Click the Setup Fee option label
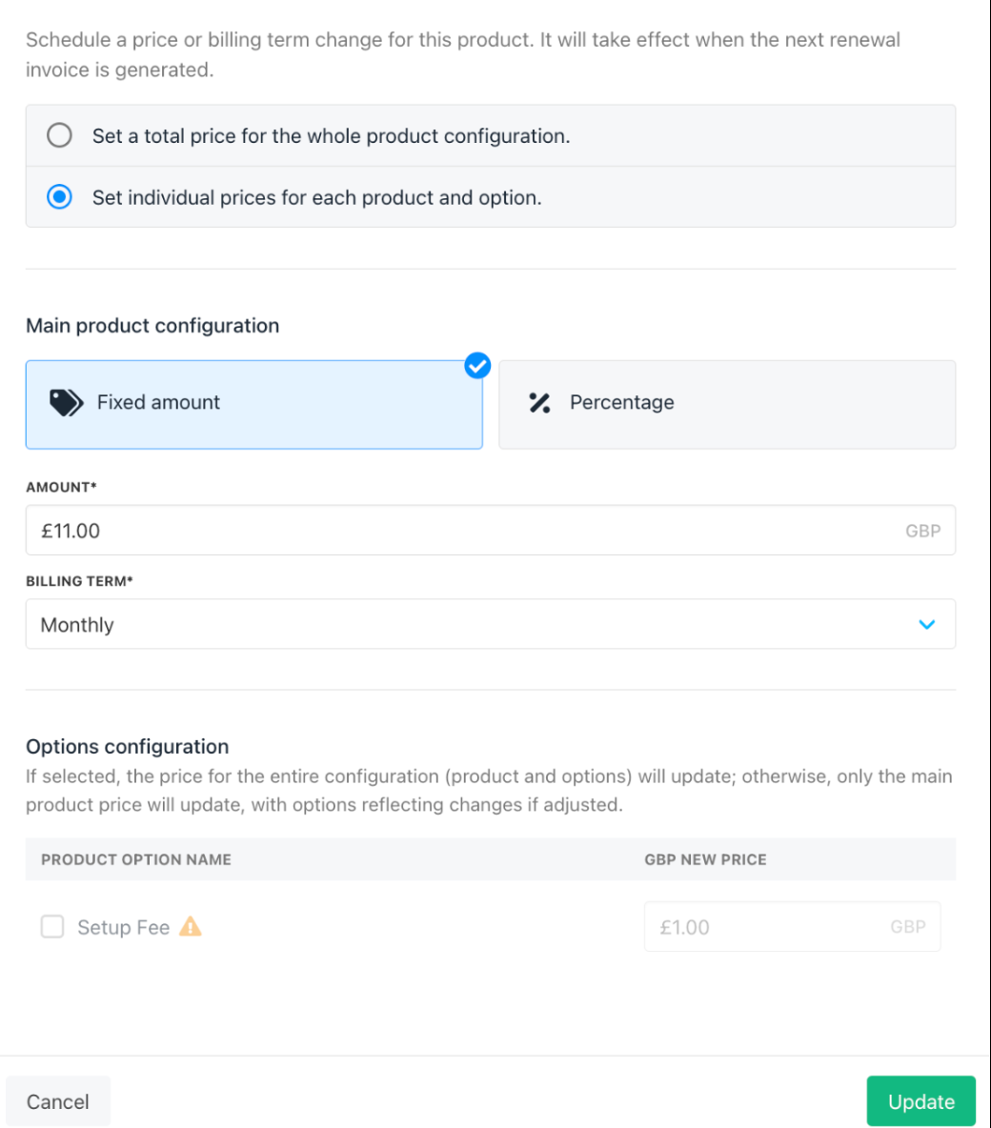991x1128 pixels. (124, 927)
